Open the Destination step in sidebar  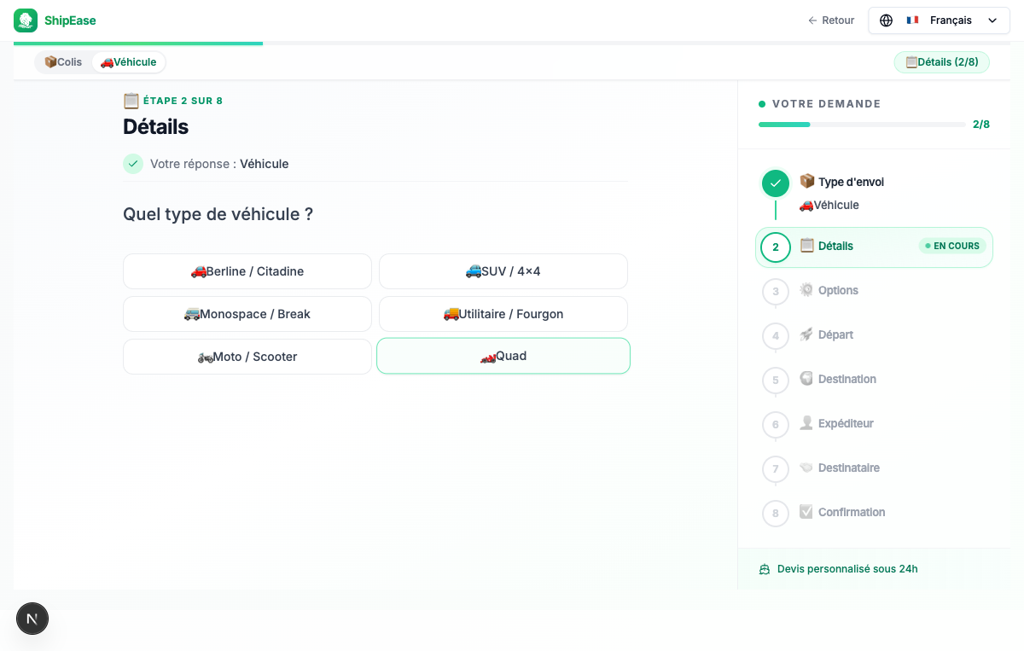click(x=874, y=380)
